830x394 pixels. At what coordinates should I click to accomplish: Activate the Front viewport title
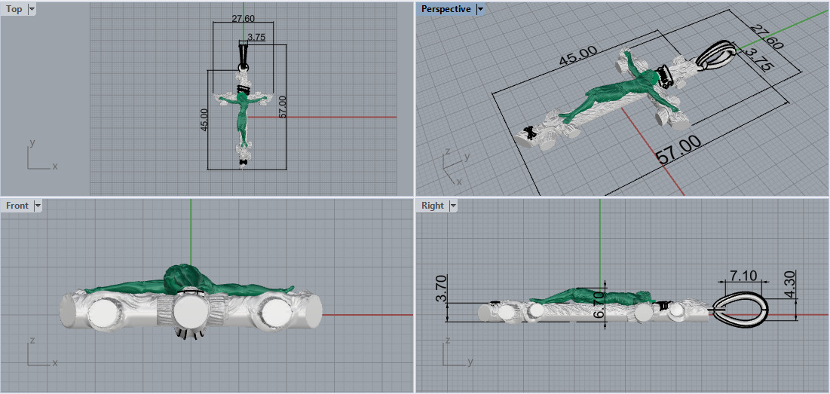coord(17,206)
